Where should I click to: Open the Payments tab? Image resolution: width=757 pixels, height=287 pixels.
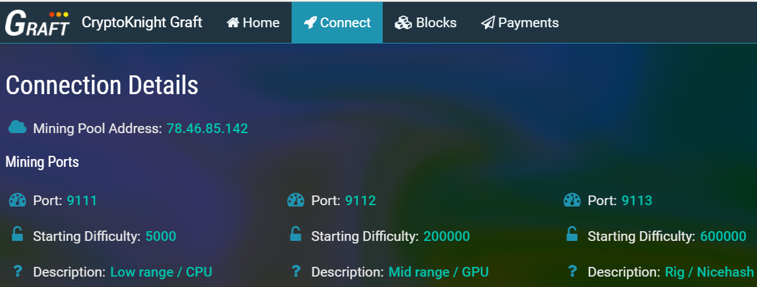(519, 23)
